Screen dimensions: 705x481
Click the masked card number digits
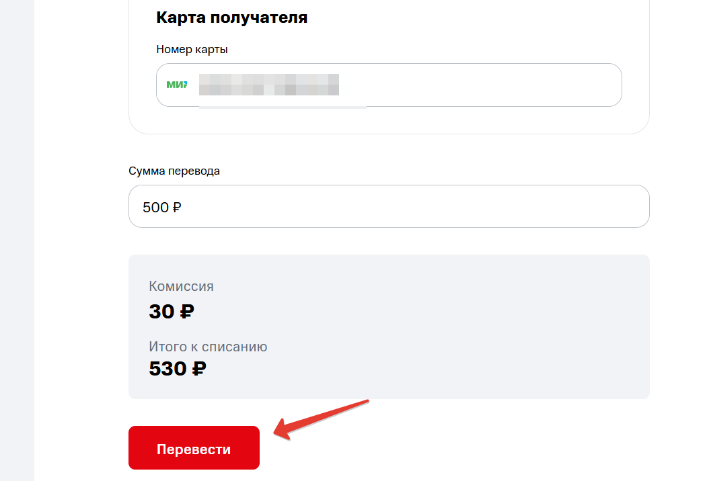coord(269,86)
